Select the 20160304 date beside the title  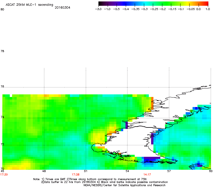[x=62, y=7]
